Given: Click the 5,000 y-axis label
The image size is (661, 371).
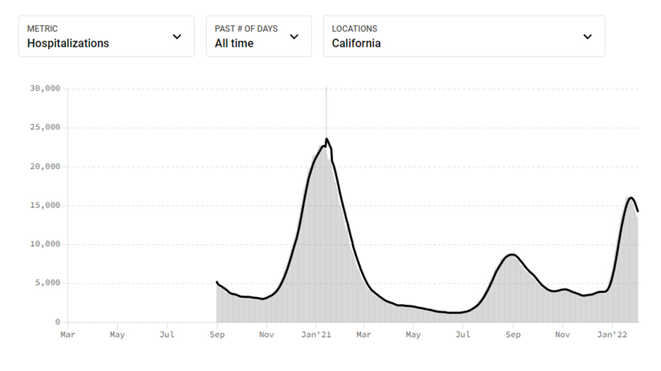Looking at the screenshot, I should [x=48, y=283].
